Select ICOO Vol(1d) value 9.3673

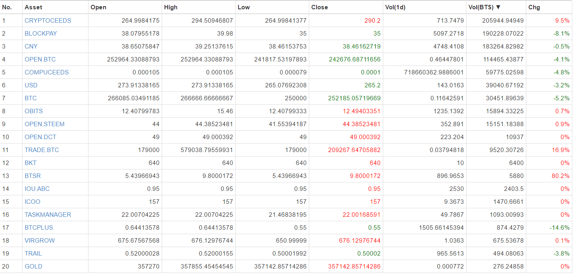[x=454, y=202]
